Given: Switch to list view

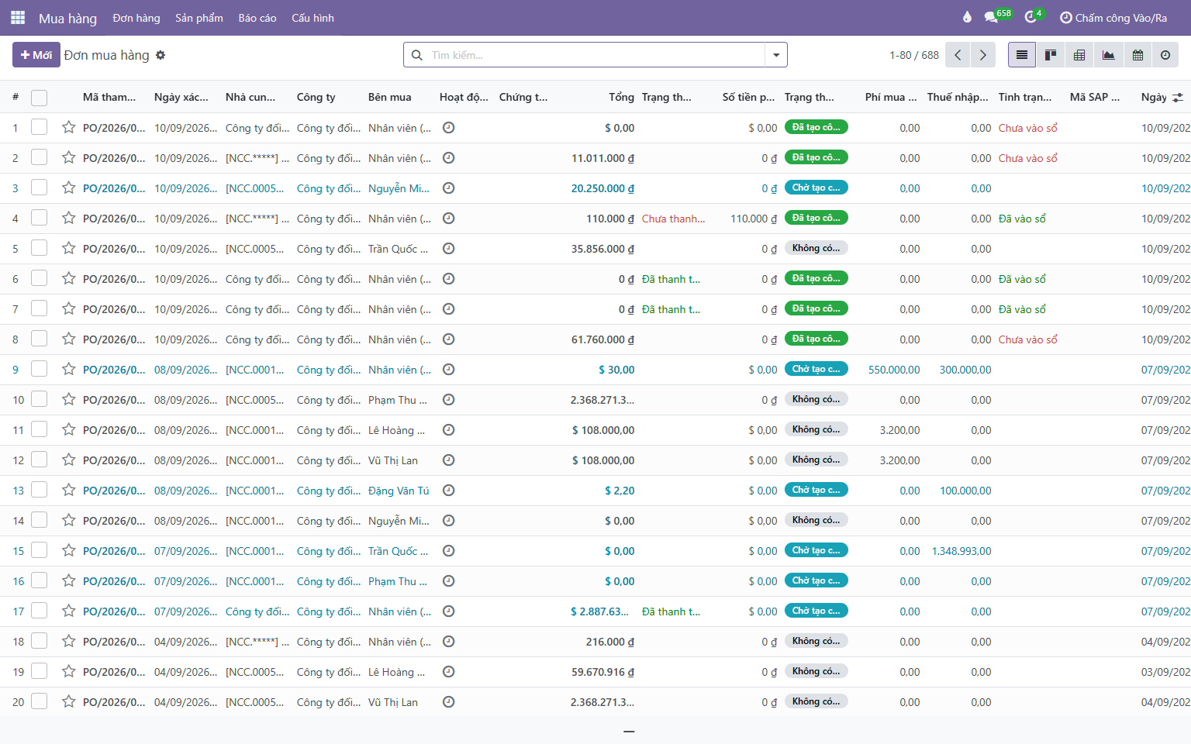Looking at the screenshot, I should pyautogui.click(x=1022, y=55).
